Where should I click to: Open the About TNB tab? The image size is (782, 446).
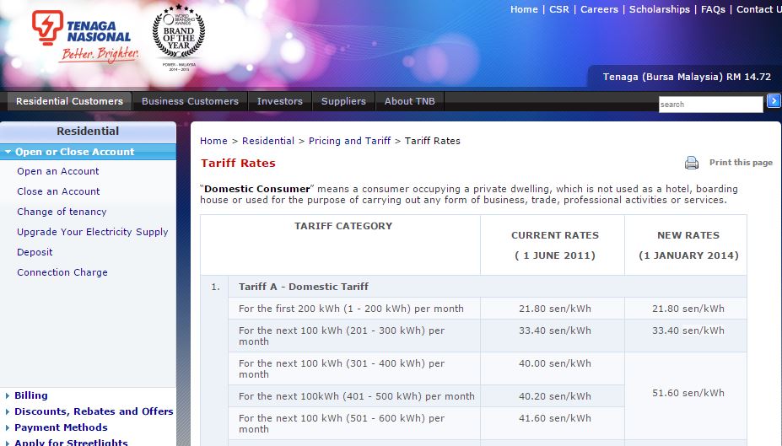409,101
